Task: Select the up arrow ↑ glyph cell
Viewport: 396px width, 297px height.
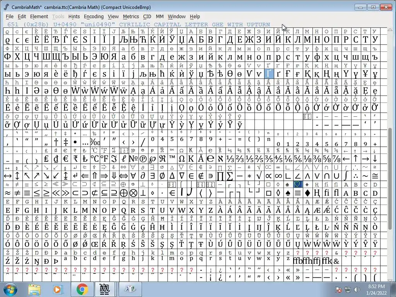Action: pyautogui.click(x=356, y=159)
